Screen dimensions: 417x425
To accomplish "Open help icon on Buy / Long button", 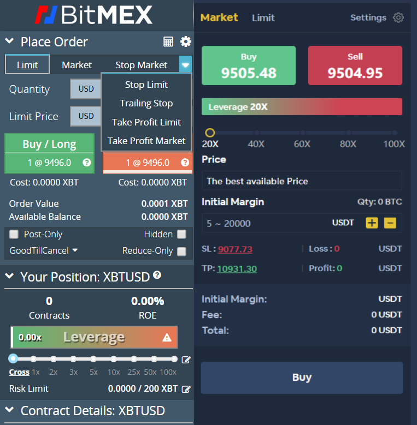I will click(86, 163).
